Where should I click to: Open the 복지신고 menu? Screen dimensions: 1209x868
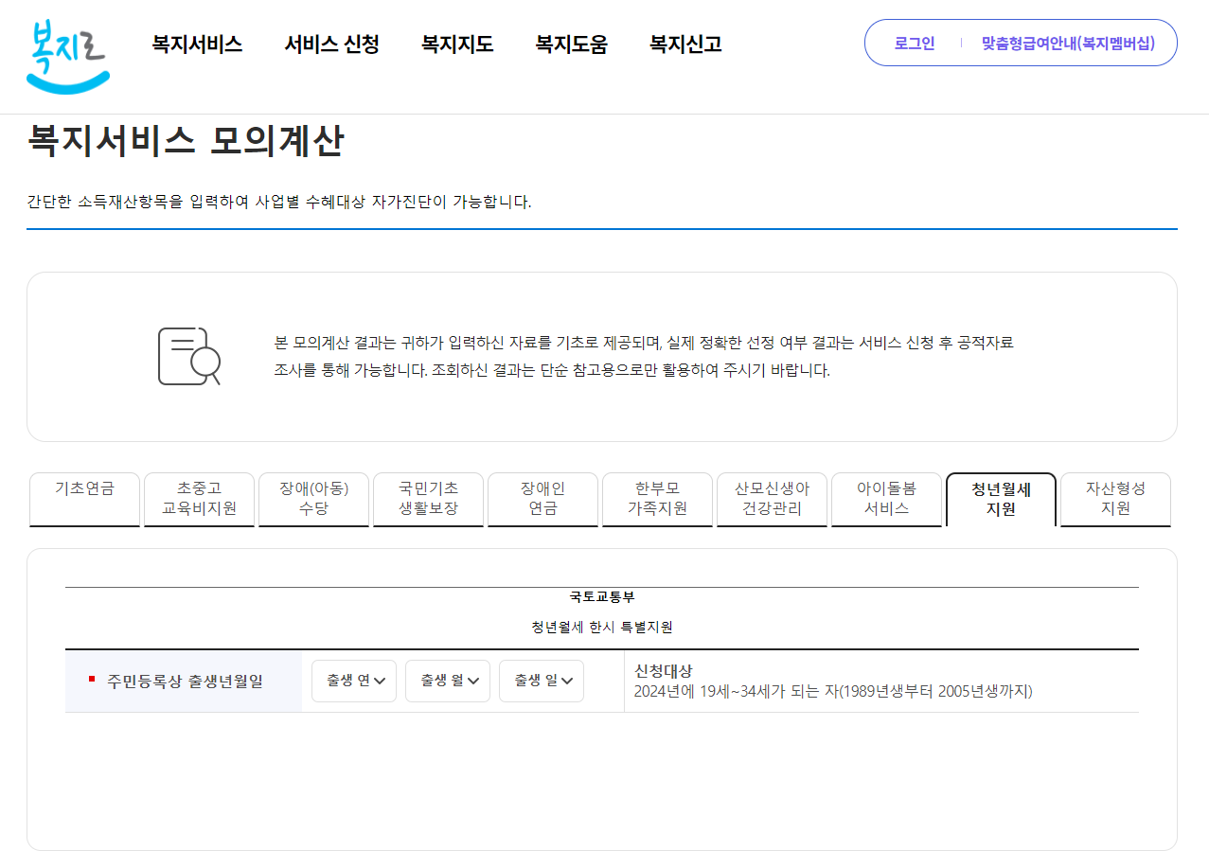(685, 44)
